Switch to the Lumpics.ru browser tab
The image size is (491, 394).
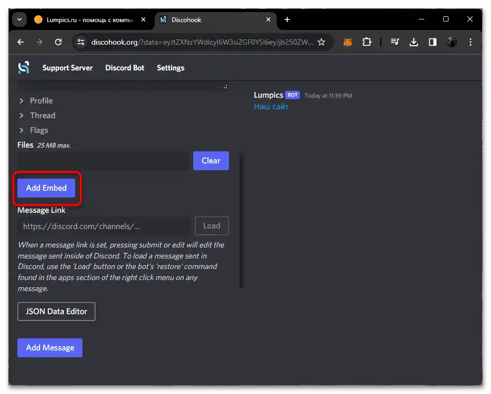click(90, 20)
